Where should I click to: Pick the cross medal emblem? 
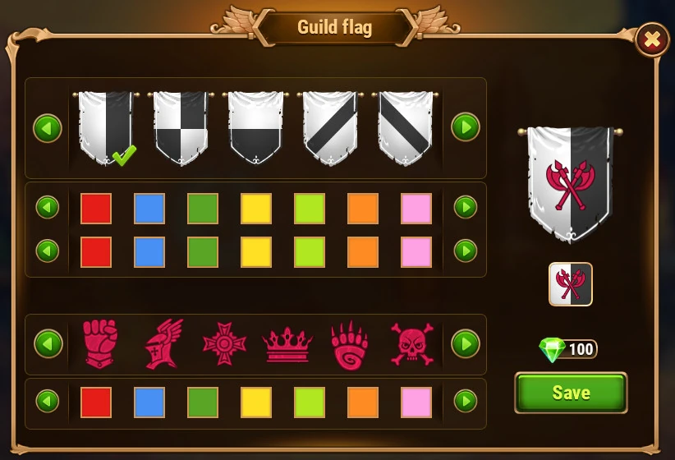click(x=224, y=343)
